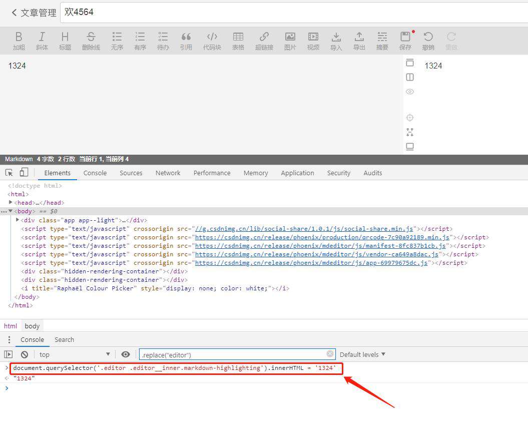Import a file with 导入 icon
Screen dimensions: 528x423
pos(336,41)
